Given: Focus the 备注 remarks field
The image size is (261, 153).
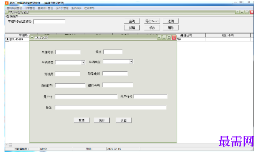Looking at the screenshot, I should 110,107.
